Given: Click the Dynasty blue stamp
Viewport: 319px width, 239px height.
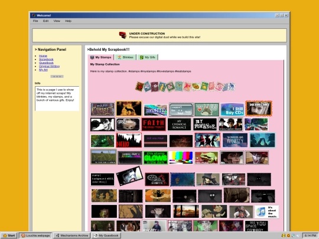Looking at the screenshot, I should (x=235, y=140).
